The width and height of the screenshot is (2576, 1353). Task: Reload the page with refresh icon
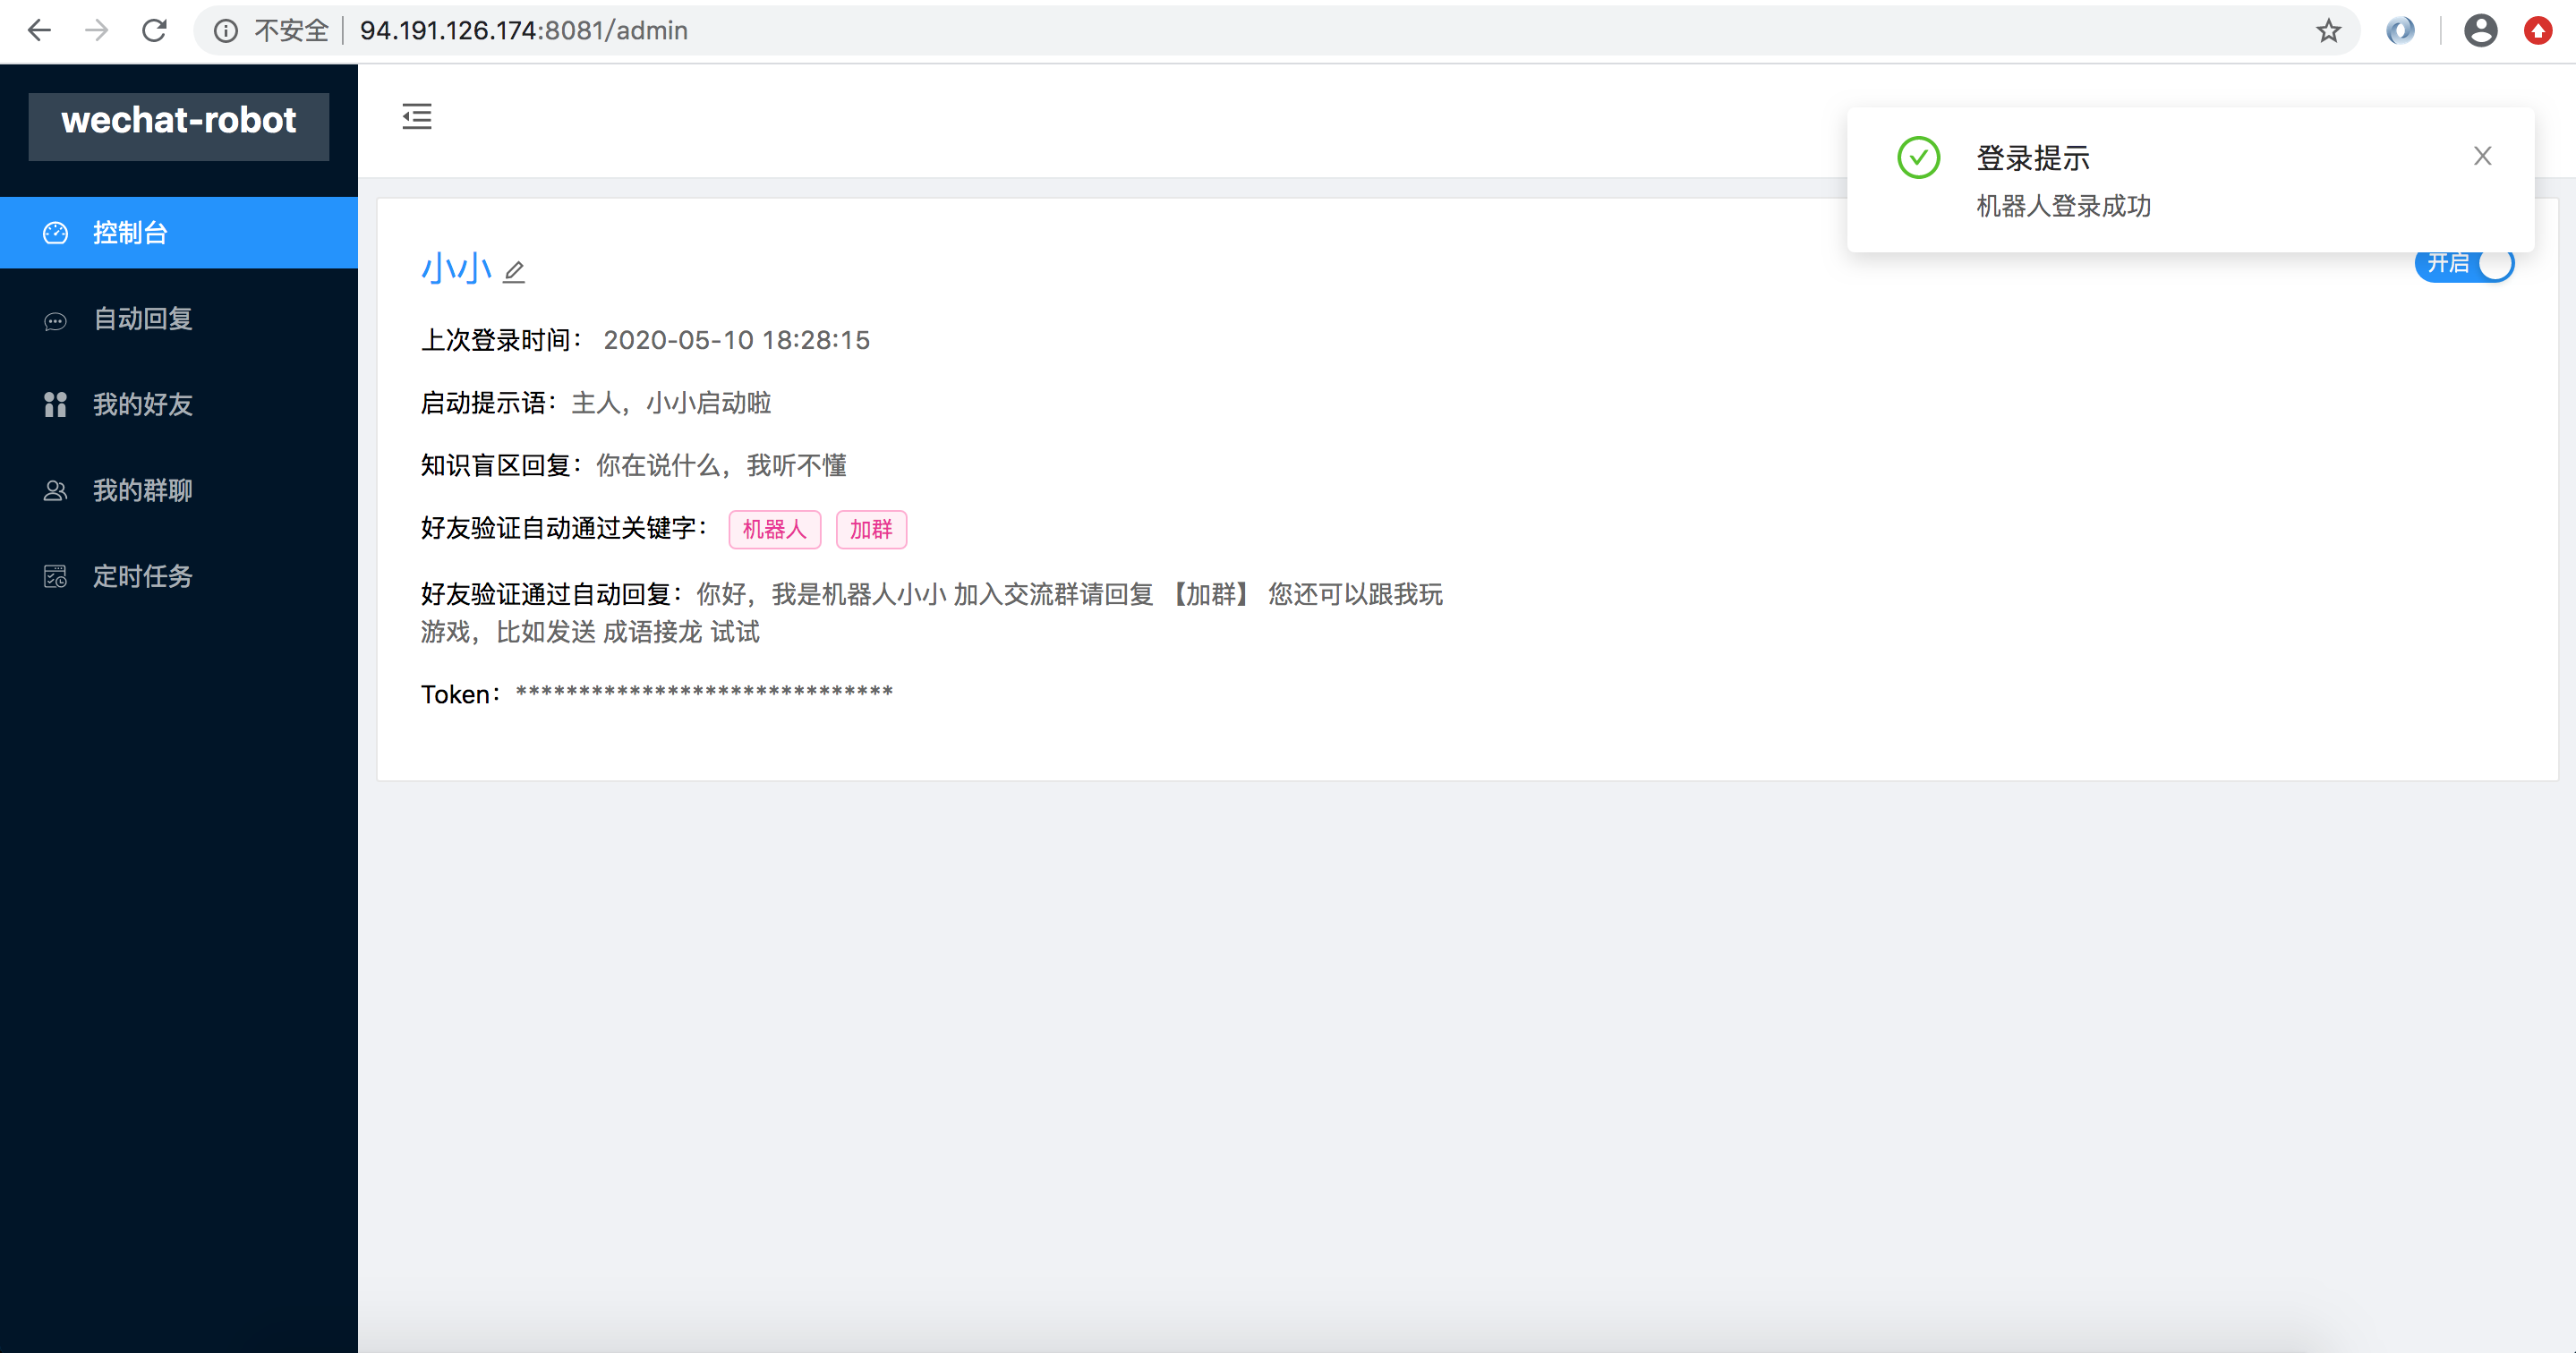tap(154, 31)
